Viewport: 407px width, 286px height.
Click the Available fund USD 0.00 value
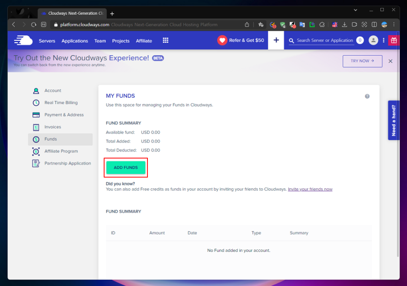coord(150,132)
